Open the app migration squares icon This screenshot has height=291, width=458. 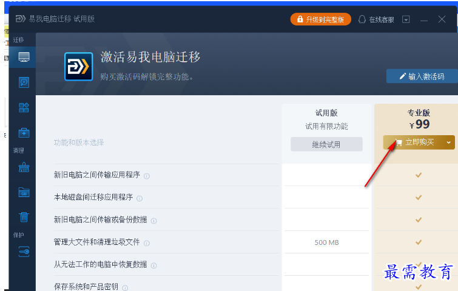pos(24,108)
